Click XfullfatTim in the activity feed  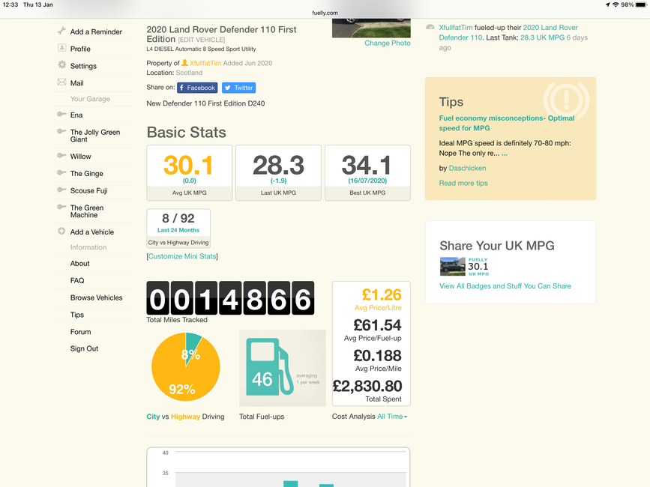[456, 28]
